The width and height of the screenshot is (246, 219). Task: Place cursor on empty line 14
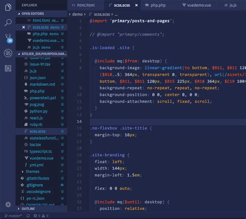168,121
